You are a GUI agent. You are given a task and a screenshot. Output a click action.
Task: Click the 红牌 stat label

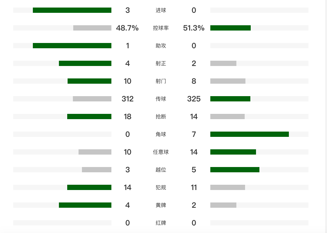click(160, 223)
